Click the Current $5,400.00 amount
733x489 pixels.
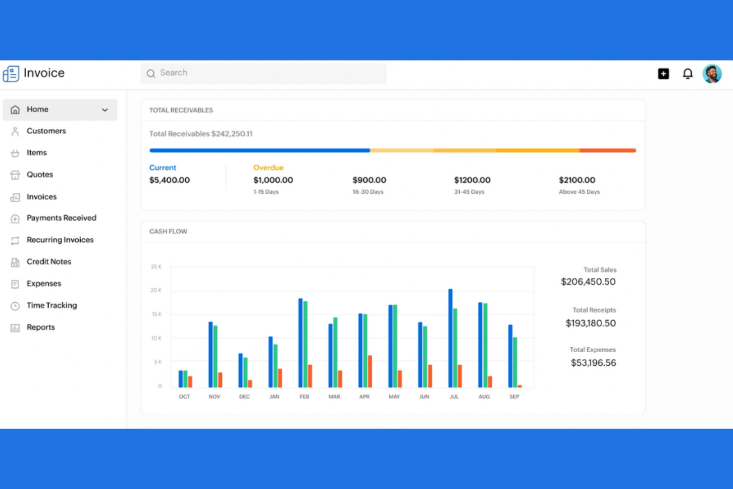[x=169, y=180]
